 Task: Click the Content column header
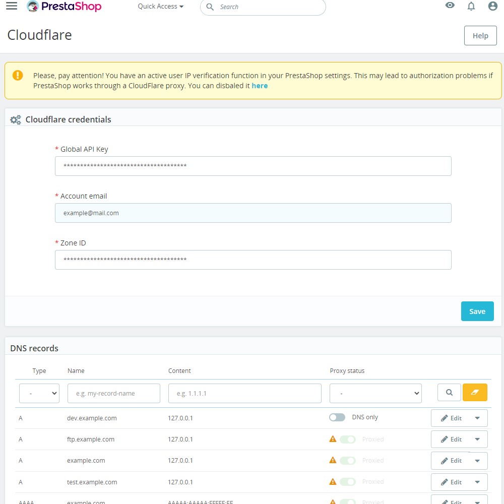click(x=179, y=370)
